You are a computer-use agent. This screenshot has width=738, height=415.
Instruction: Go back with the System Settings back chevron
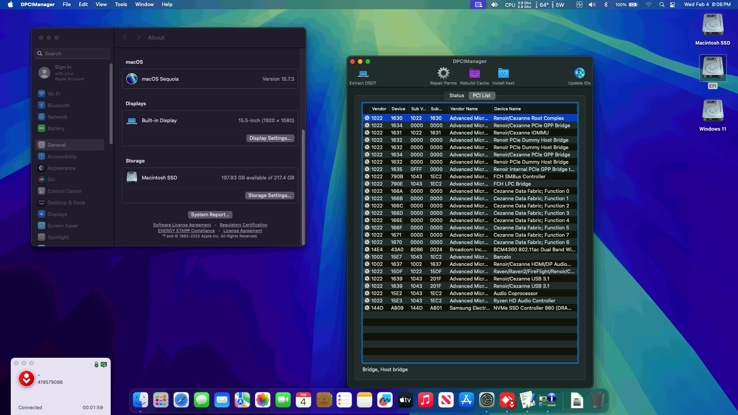pyautogui.click(x=125, y=37)
